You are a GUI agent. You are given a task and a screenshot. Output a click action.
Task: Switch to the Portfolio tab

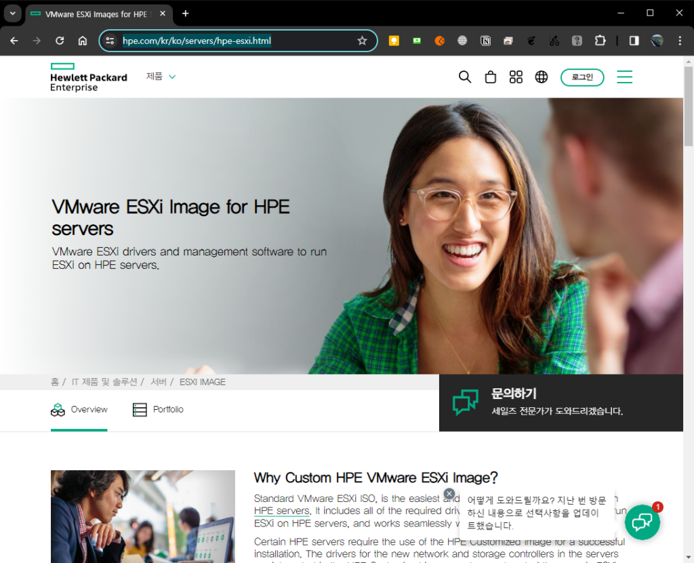pyautogui.click(x=158, y=410)
